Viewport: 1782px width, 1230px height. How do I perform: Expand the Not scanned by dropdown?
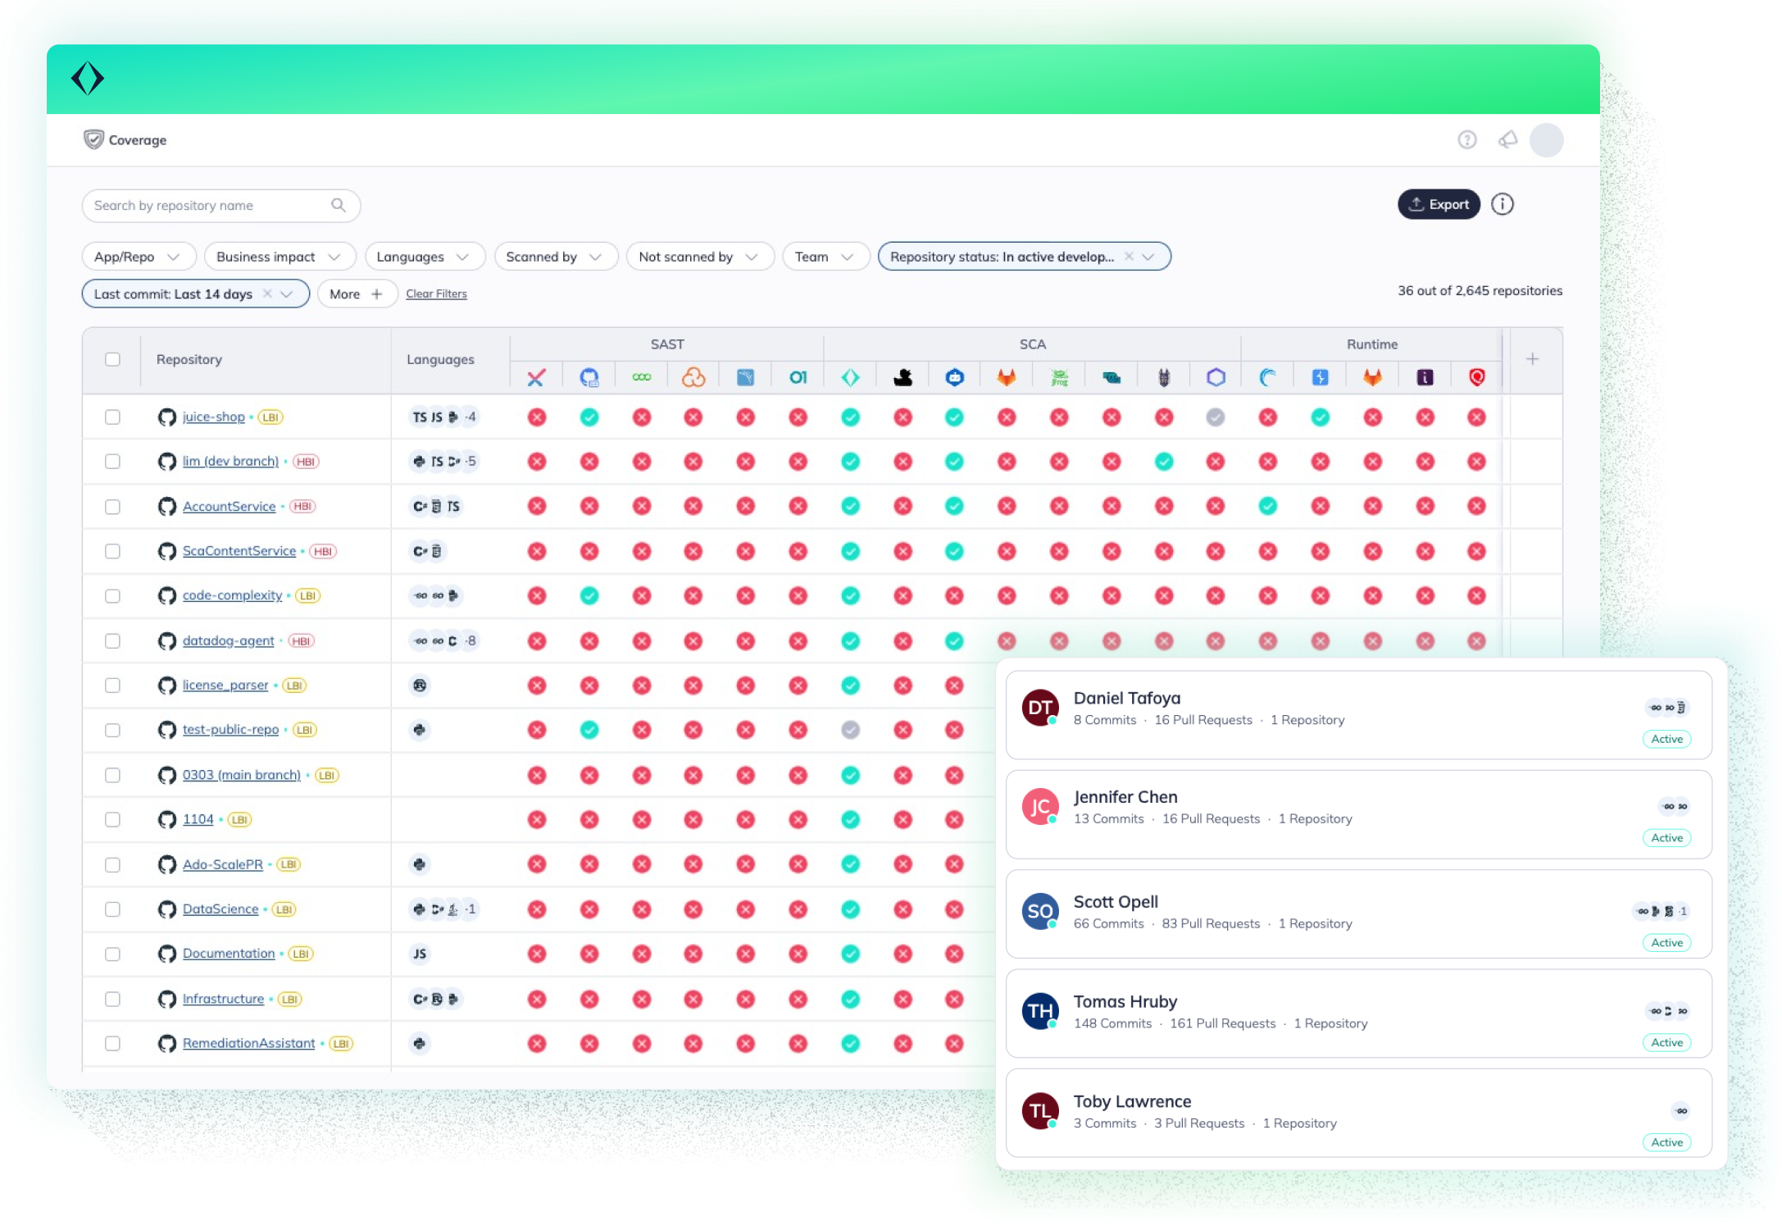699,257
